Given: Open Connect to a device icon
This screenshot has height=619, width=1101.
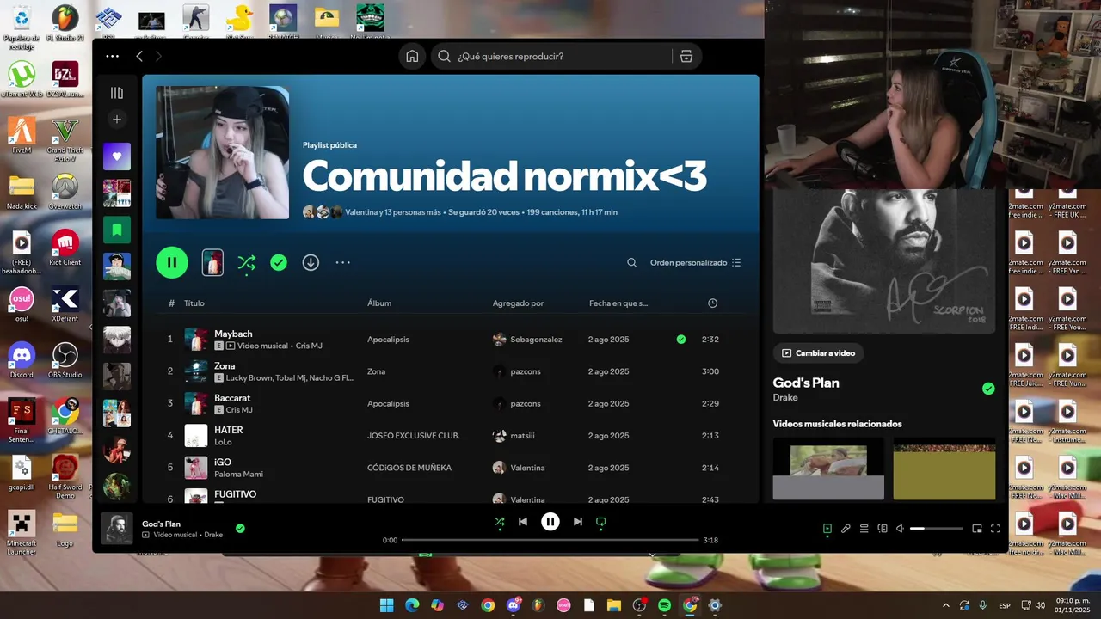Looking at the screenshot, I should (x=883, y=529).
